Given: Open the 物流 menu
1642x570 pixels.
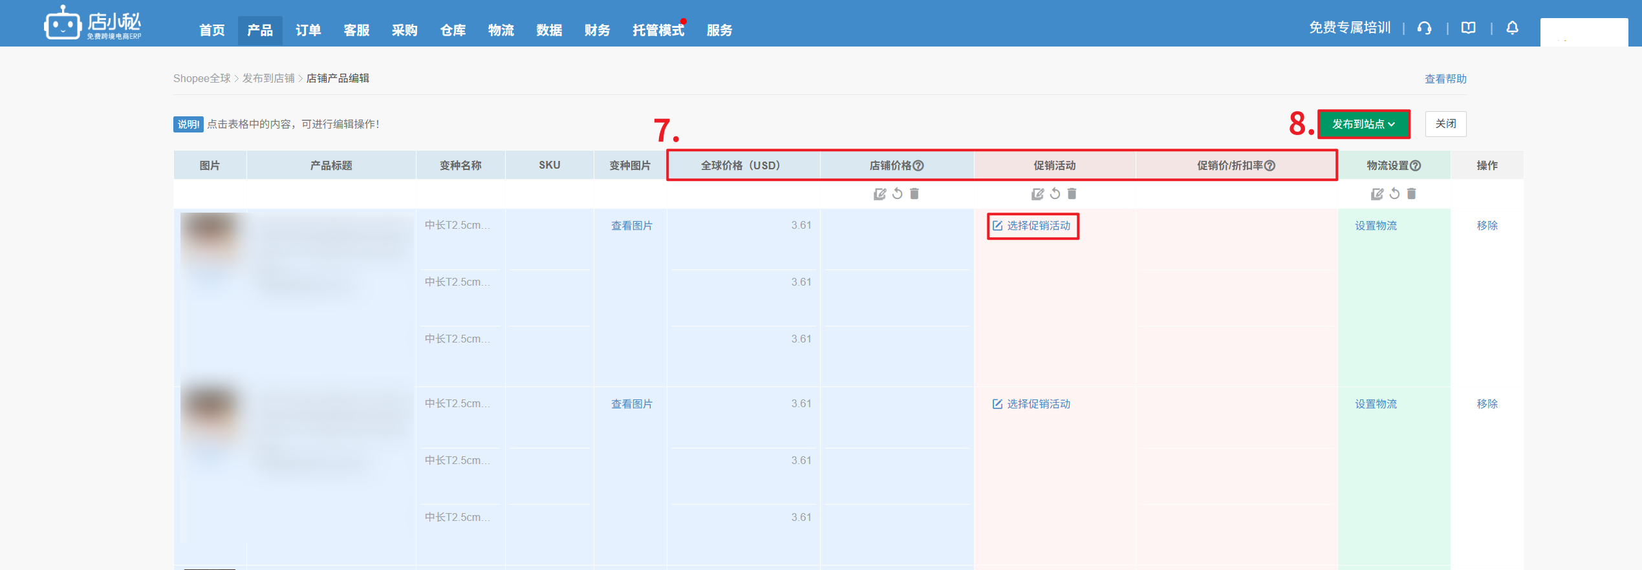Looking at the screenshot, I should pyautogui.click(x=501, y=30).
